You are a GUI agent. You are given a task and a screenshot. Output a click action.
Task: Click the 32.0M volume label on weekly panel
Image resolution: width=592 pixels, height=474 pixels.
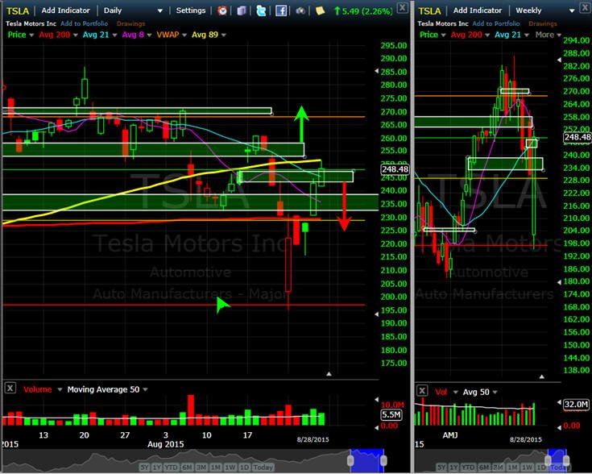click(576, 404)
